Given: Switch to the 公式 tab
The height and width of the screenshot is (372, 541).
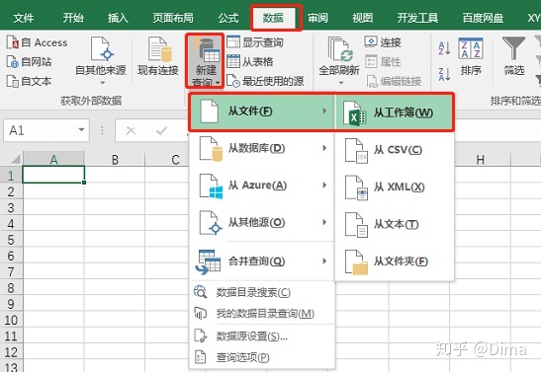Looking at the screenshot, I should point(228,18).
